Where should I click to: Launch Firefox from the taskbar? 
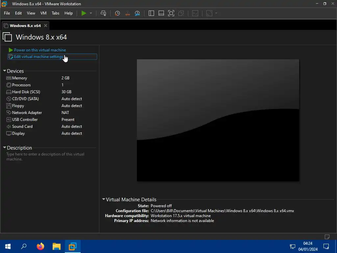(40, 246)
